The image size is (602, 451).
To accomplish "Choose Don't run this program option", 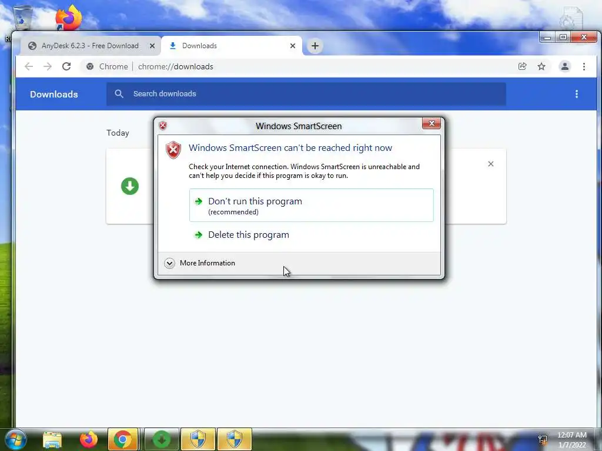I will click(311, 205).
